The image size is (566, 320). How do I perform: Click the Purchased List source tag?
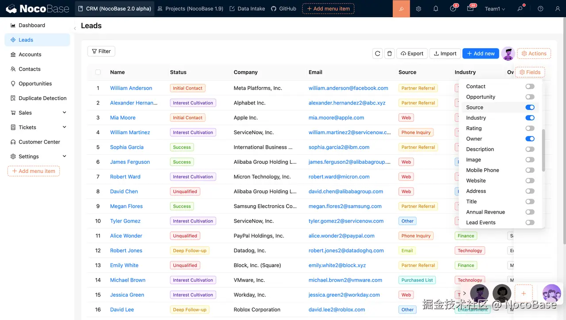point(417,280)
